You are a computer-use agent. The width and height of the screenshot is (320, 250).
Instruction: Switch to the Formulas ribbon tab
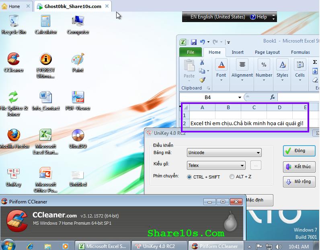pos(300,52)
